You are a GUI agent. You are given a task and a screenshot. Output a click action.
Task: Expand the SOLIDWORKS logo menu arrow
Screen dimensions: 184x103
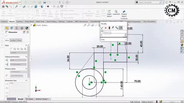point(20,2)
